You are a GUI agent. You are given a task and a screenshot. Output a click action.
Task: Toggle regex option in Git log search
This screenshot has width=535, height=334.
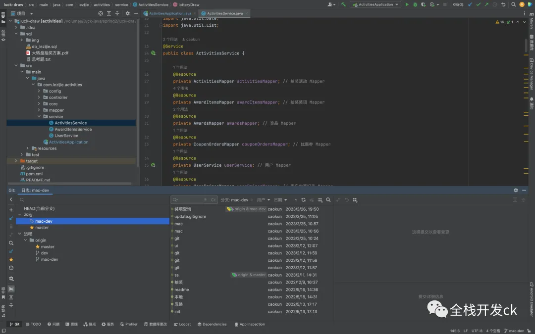[x=205, y=200]
